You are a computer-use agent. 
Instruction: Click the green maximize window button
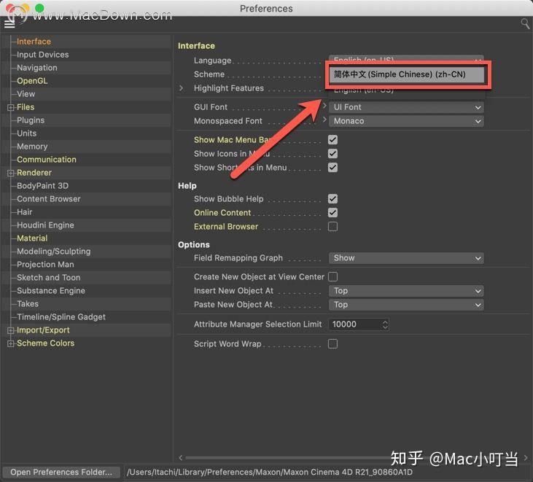39,7
